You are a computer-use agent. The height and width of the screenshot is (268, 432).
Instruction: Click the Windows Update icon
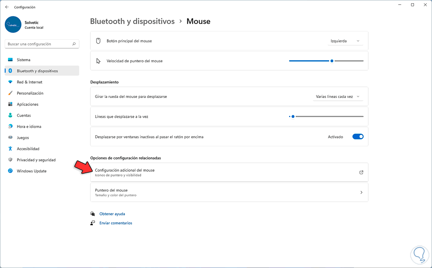[x=10, y=171]
